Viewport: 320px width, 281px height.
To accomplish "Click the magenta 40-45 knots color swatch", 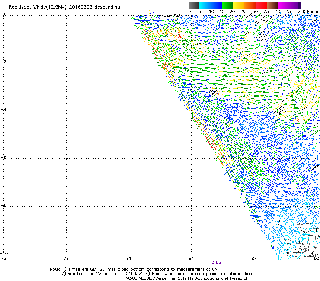I will [284, 5].
